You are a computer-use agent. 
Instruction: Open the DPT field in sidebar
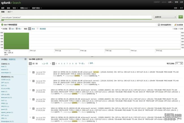tap(5, 83)
